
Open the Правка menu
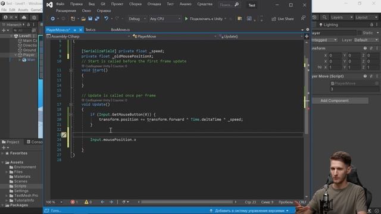pos(76,4)
